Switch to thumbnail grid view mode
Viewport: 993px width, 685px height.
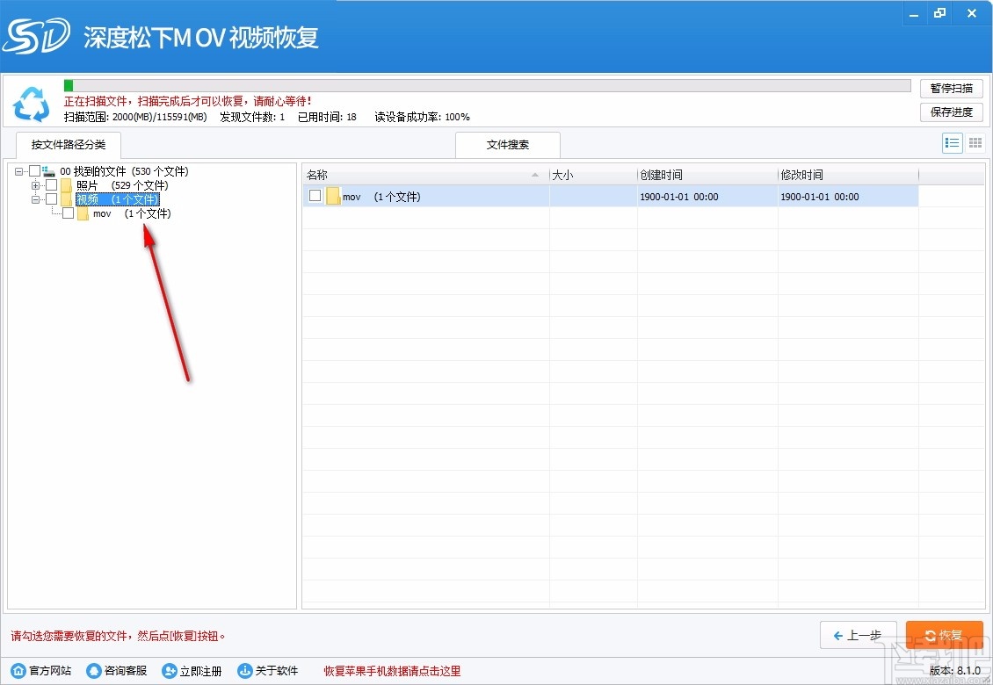click(x=975, y=142)
